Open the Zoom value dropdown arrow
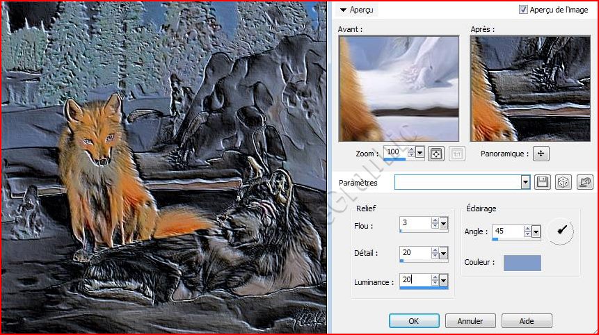This screenshot has width=599, height=335. pyautogui.click(x=420, y=152)
